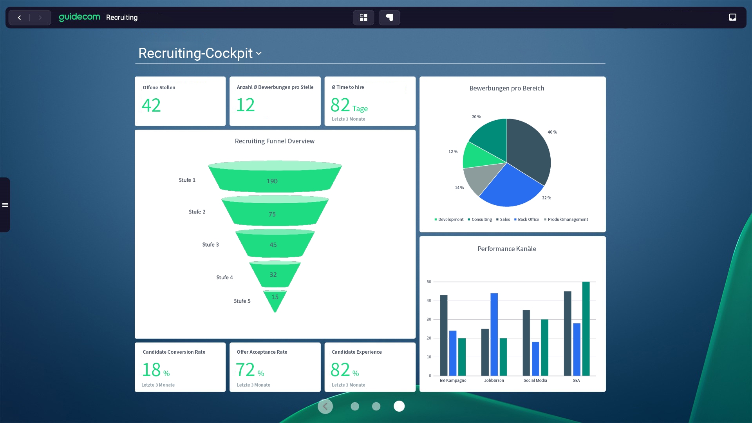Toggle the Sales legend entry in pie chart
This screenshot has width=752, height=423.
tap(503, 220)
